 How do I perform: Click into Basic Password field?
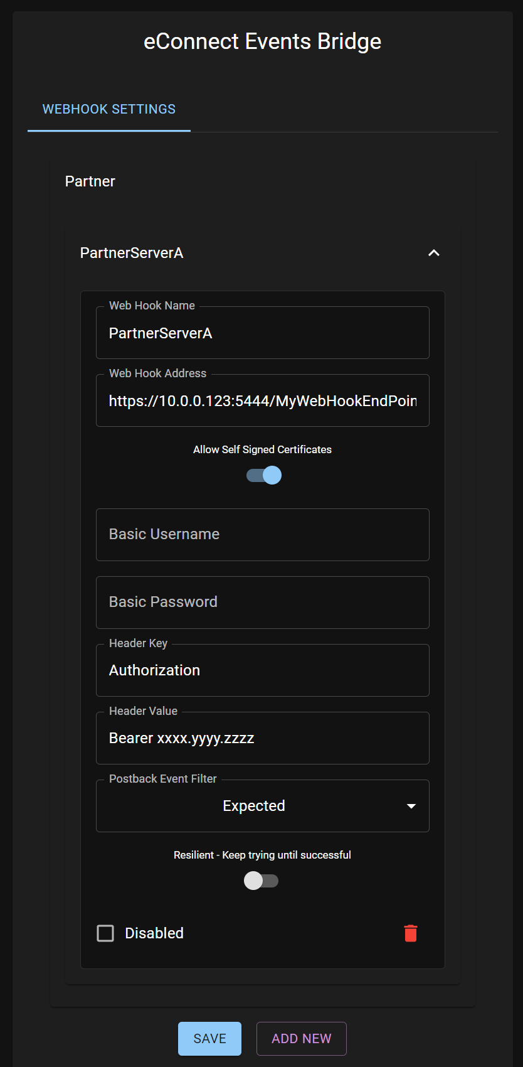263,603
